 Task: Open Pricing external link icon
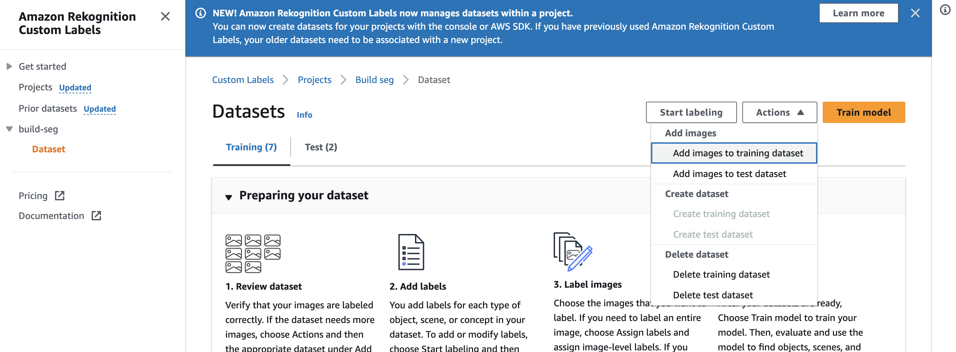click(x=60, y=196)
